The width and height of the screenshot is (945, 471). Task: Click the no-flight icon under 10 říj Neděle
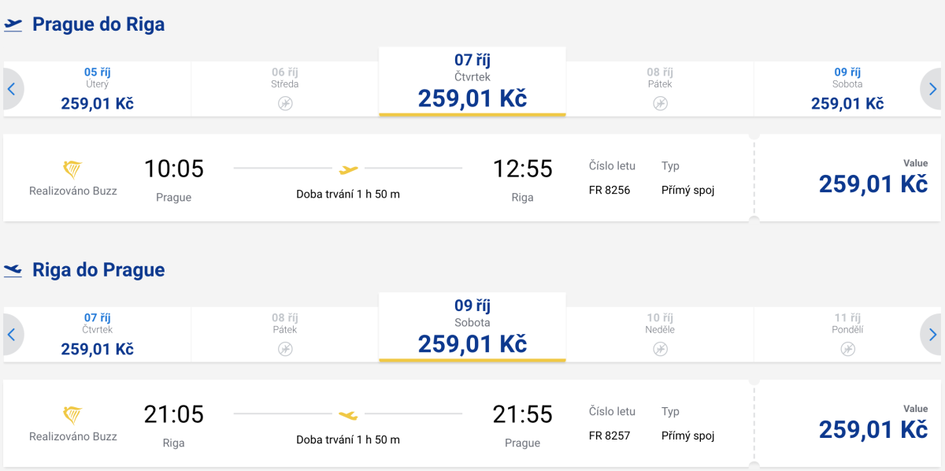pyautogui.click(x=660, y=349)
